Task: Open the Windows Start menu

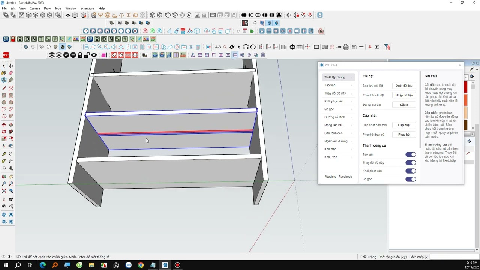Action: point(6,265)
